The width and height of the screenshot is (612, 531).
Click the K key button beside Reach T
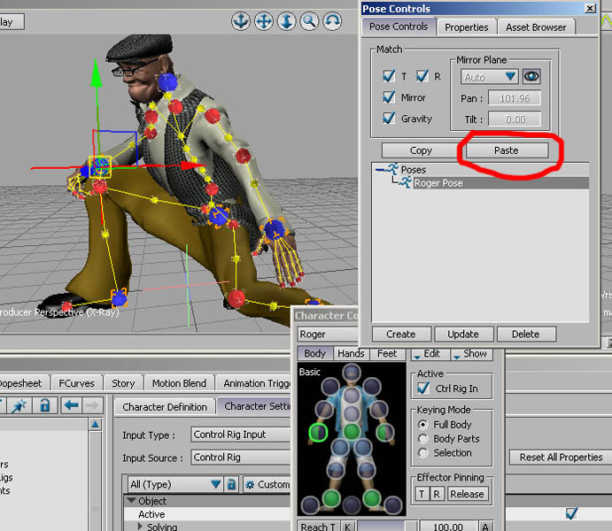pyautogui.click(x=347, y=527)
